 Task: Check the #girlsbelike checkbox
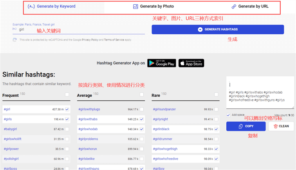pyautogui.click(x=142, y=159)
